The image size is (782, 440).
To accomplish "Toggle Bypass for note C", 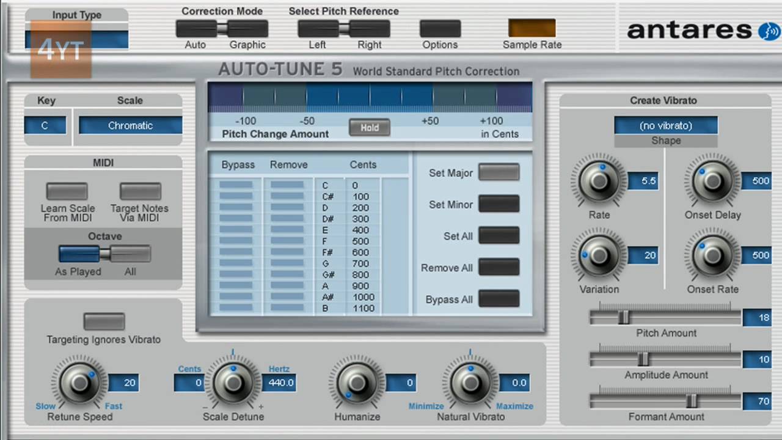I will click(x=236, y=185).
